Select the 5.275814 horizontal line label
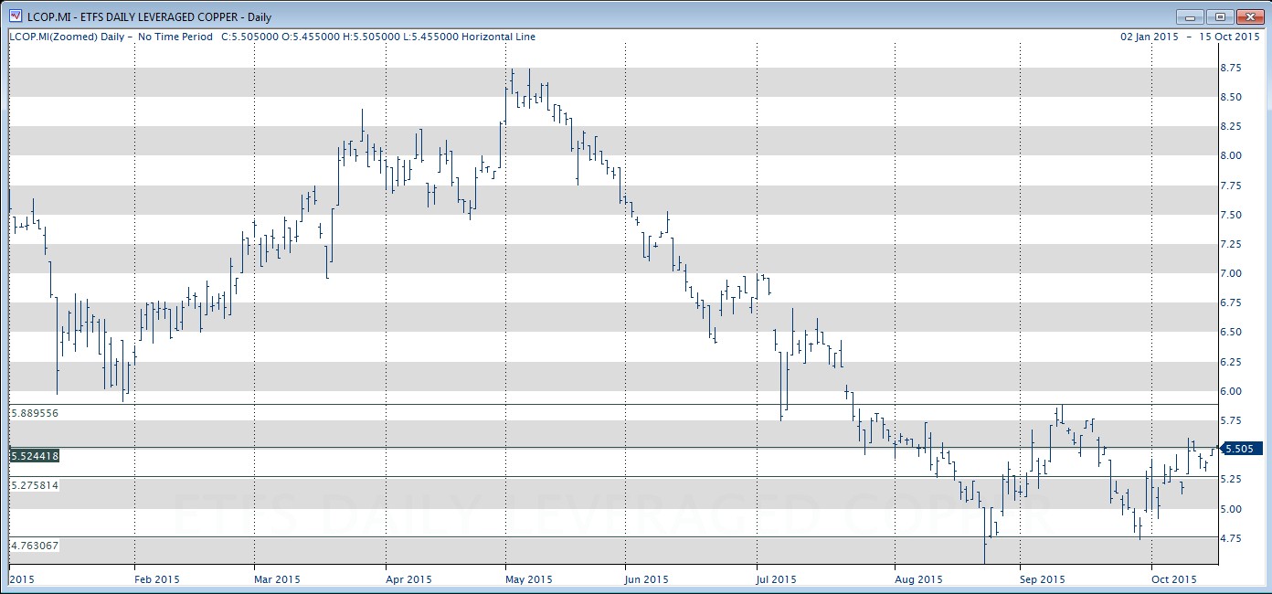 (34, 485)
